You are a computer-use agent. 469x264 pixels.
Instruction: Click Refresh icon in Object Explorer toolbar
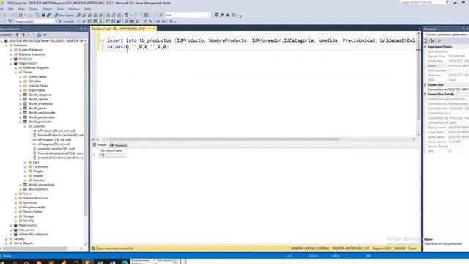point(39,35)
